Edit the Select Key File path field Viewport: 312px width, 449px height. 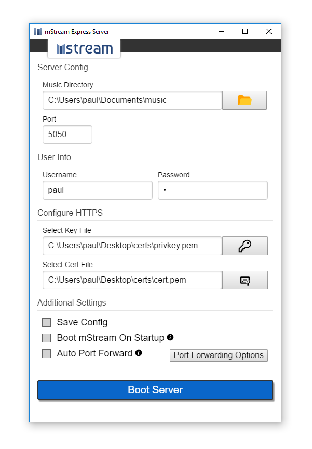(x=132, y=246)
